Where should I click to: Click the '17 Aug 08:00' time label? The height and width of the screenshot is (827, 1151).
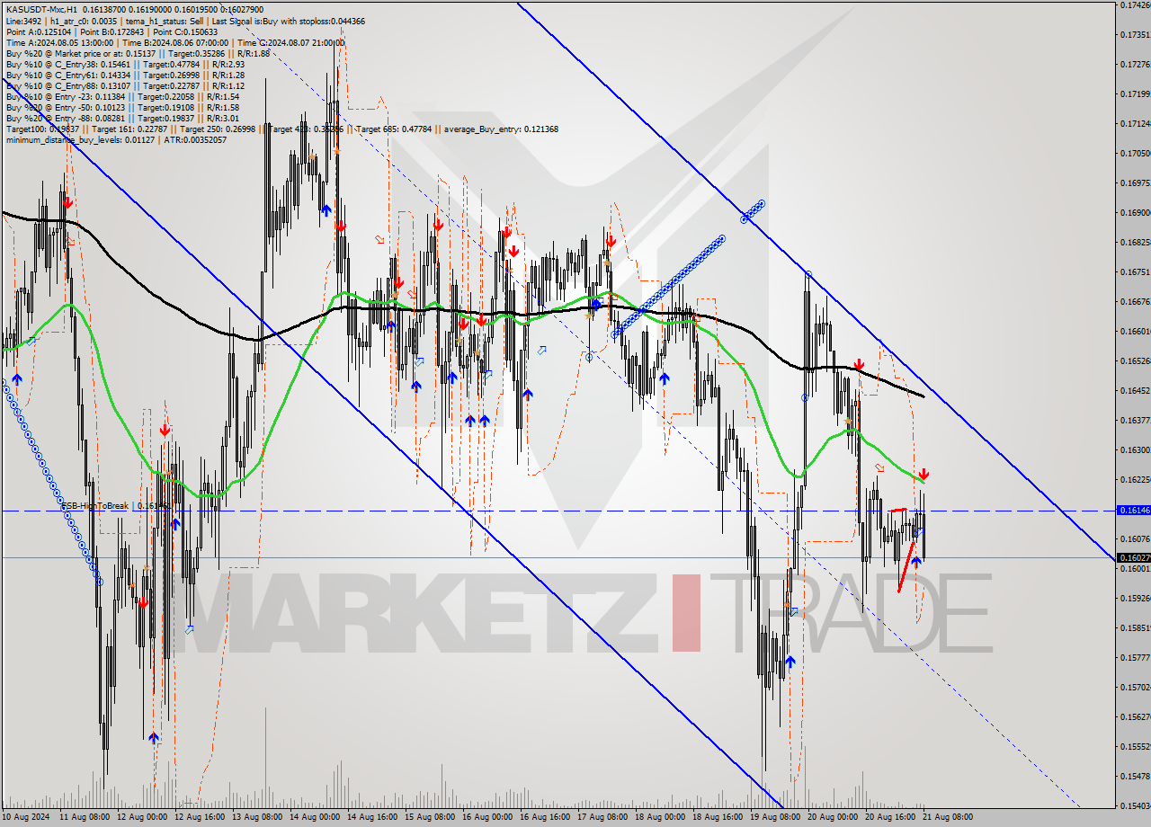click(x=602, y=817)
